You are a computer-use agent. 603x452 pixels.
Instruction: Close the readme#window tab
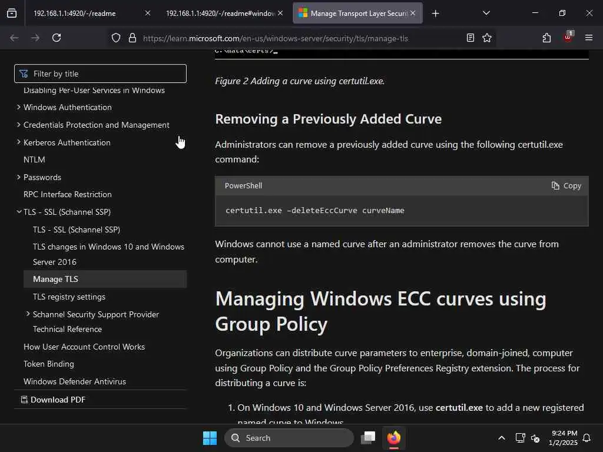(280, 13)
